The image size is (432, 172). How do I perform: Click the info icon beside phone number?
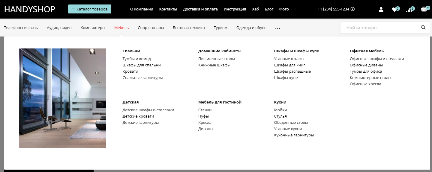tap(352, 9)
